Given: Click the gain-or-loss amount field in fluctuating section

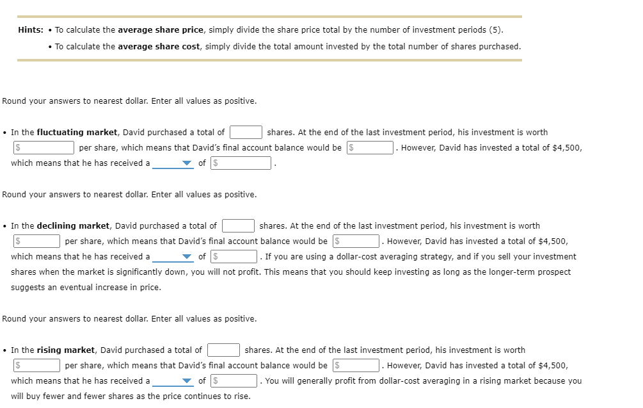Looking at the screenshot, I should point(242,163).
